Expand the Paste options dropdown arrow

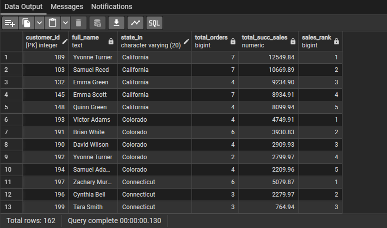tap(65, 22)
